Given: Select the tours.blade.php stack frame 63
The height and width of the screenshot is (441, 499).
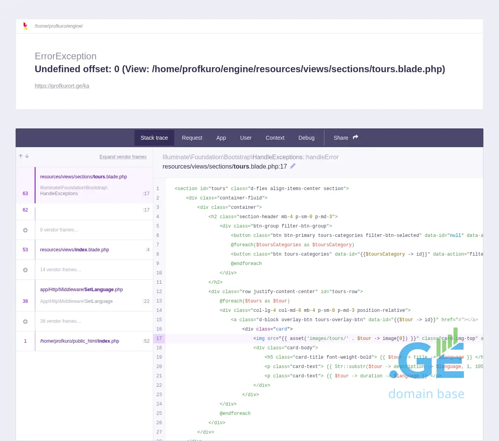Looking at the screenshot, I should [84, 185].
